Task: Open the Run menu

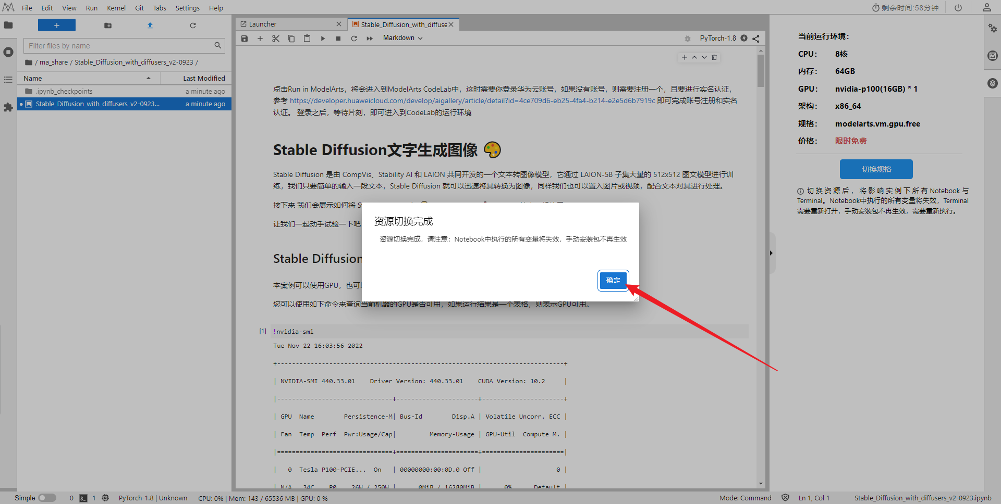Action: tap(92, 8)
